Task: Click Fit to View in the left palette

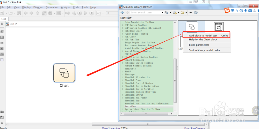Action: [2, 37]
